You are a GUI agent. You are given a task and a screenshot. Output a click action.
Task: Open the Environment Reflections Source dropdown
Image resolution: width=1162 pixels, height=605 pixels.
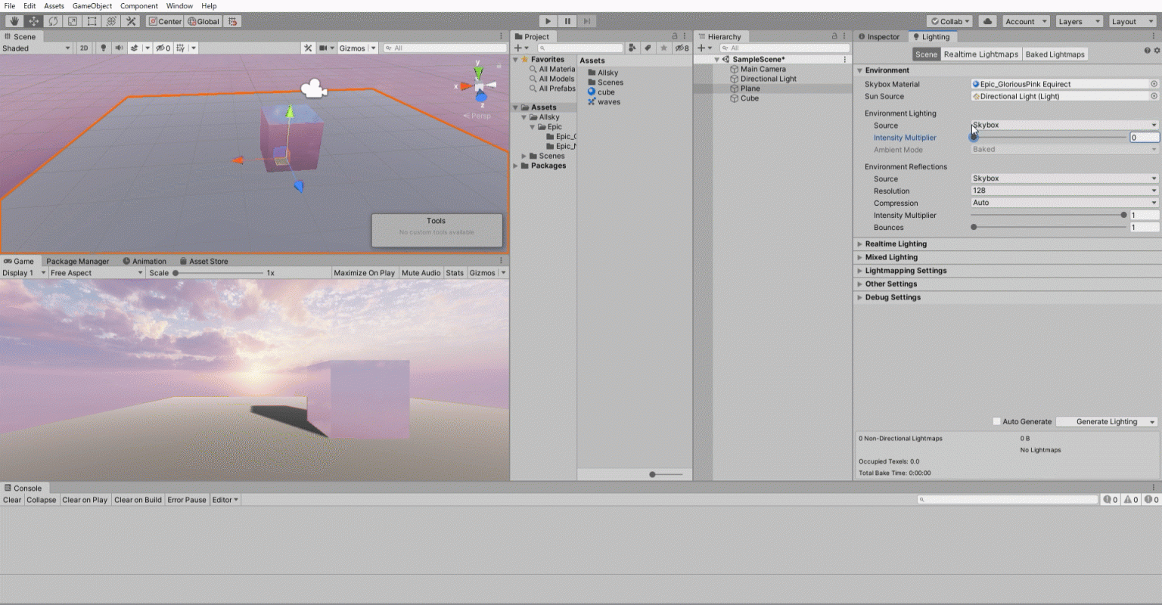coord(1063,178)
